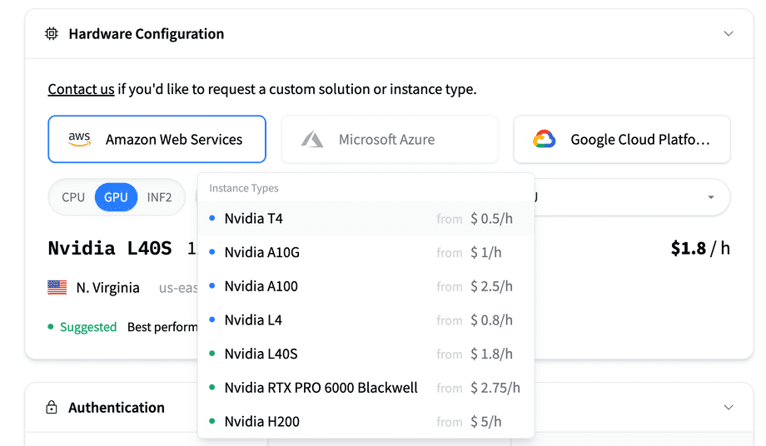Viewport: 766px width, 446px height.
Task: Select the Nvidia A100 instance option
Action: (x=366, y=286)
